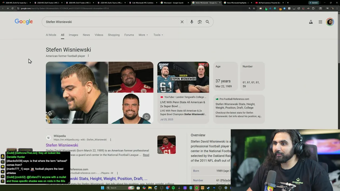Open Google apps grid icon
This screenshot has height=191, width=340.
320,22
